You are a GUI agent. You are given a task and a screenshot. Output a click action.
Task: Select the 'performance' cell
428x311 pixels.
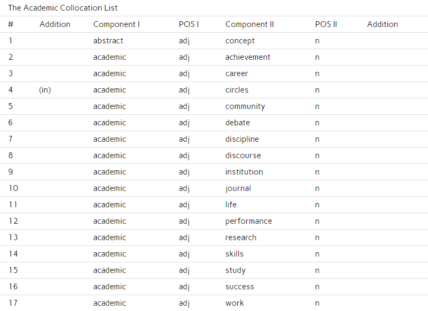click(248, 222)
